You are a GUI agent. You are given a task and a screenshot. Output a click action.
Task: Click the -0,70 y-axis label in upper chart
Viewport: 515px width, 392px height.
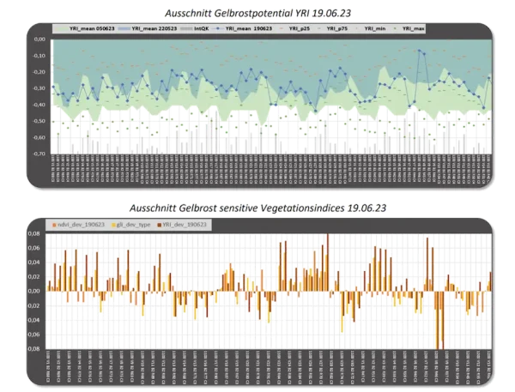(39, 154)
